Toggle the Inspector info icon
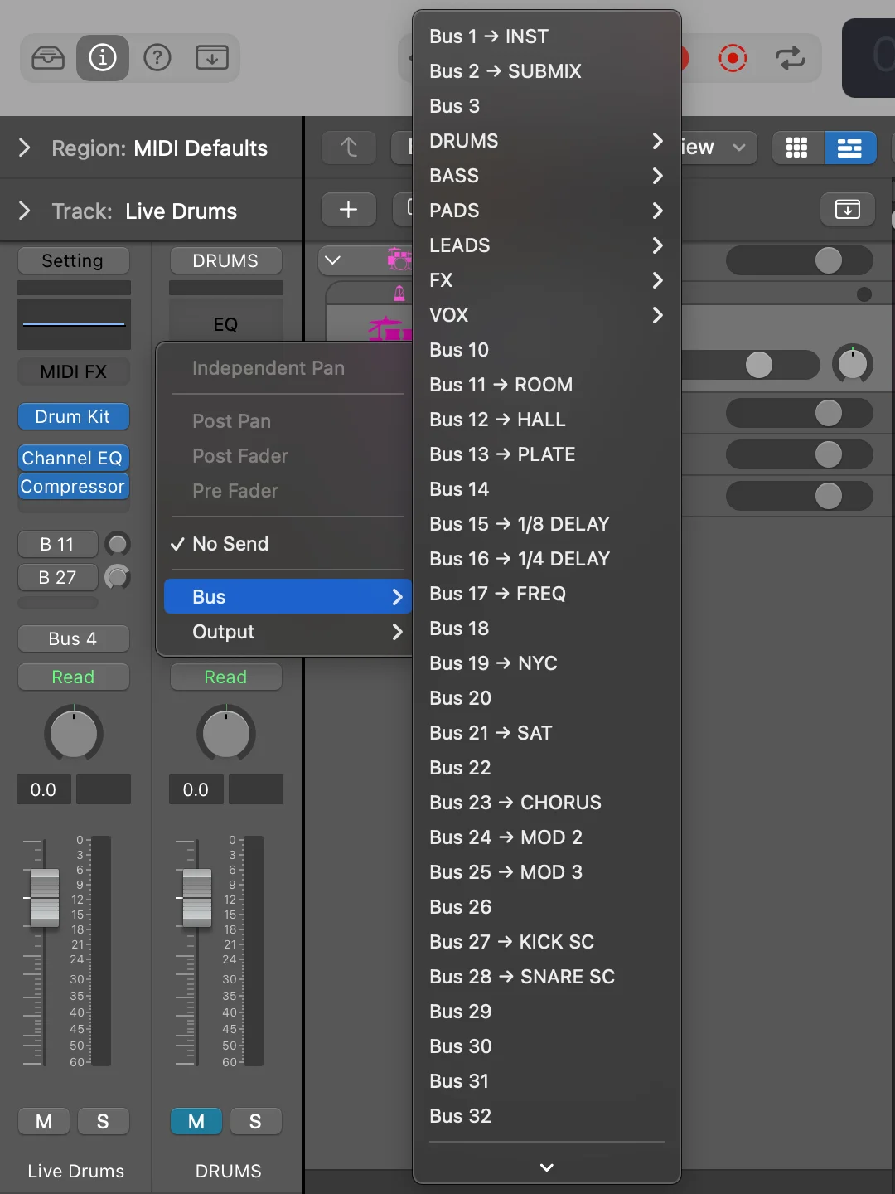The image size is (895, 1194). pyautogui.click(x=103, y=58)
